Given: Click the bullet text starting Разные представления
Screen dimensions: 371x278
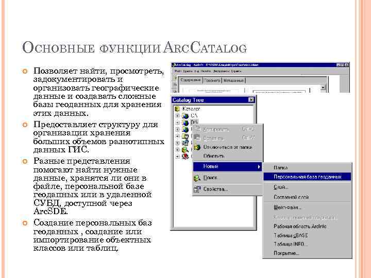Looking at the screenshot, I should (93, 186).
